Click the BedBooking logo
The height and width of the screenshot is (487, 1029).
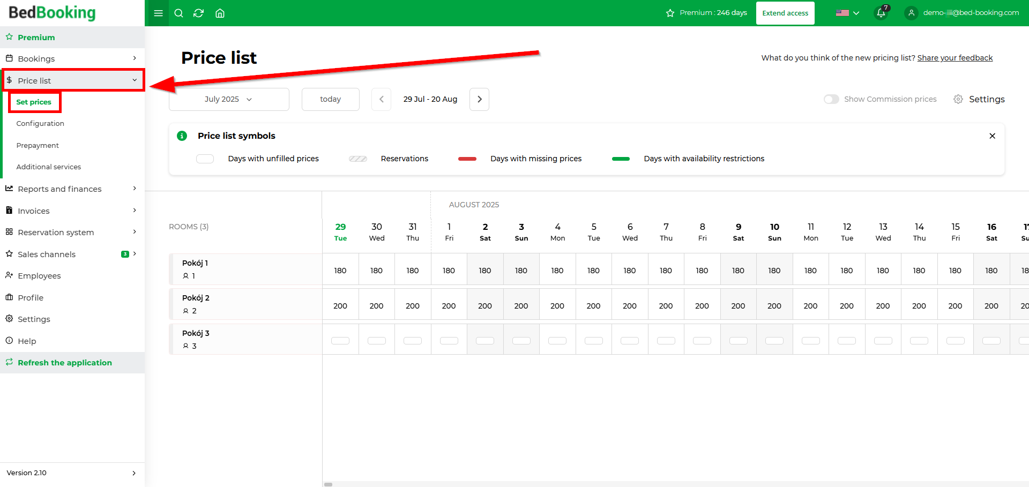coord(52,12)
